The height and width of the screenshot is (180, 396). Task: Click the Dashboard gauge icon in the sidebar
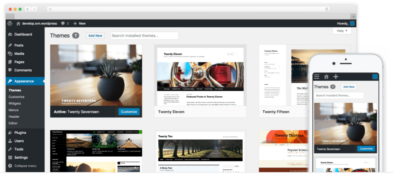tap(10, 35)
